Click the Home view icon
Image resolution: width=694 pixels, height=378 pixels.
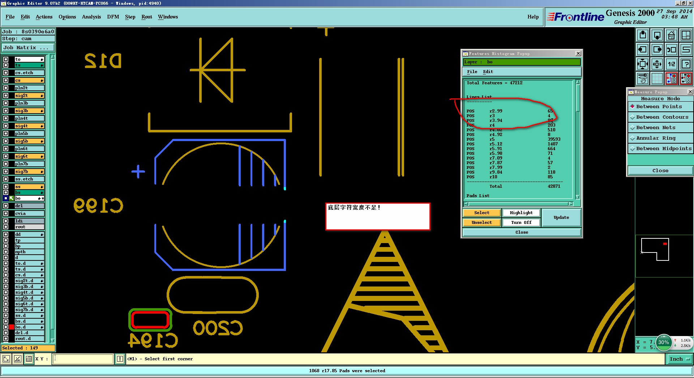672,35
